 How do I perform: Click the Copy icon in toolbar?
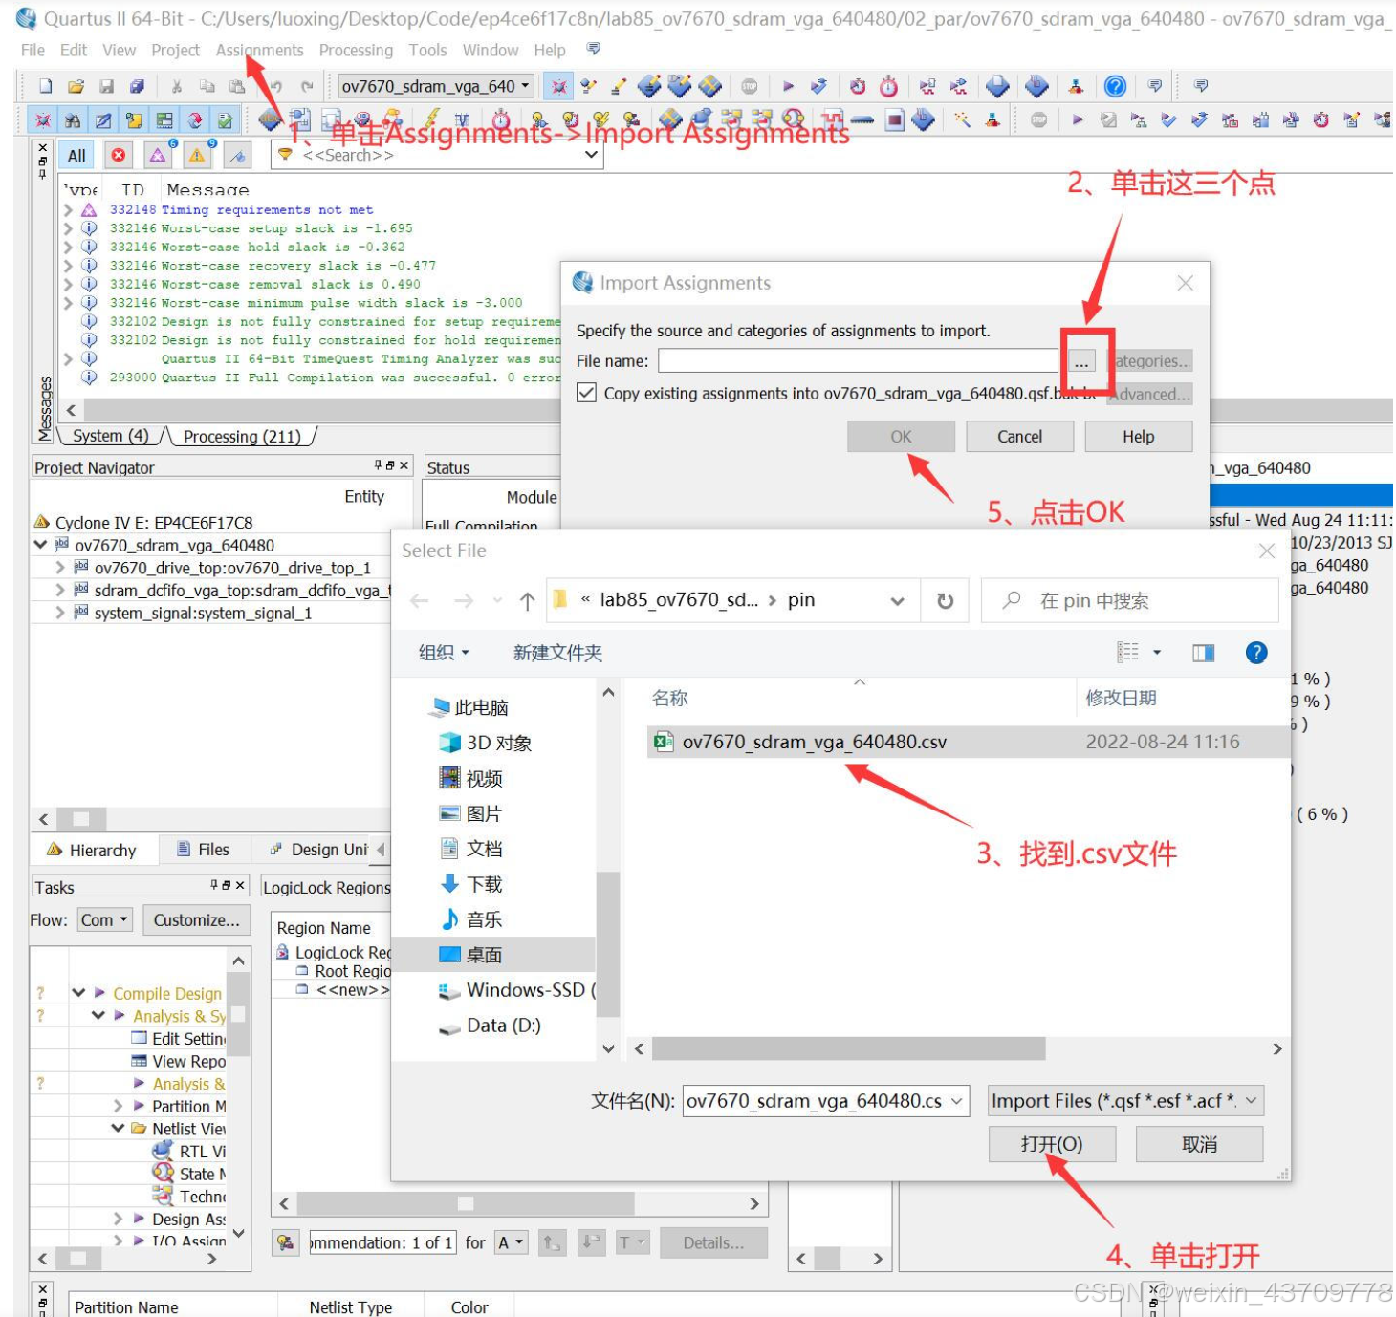point(207,86)
